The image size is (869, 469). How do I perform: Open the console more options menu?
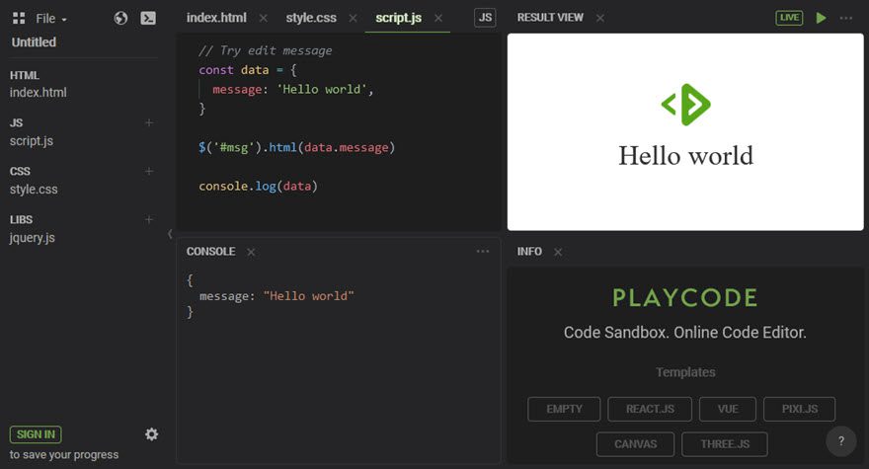(x=483, y=252)
